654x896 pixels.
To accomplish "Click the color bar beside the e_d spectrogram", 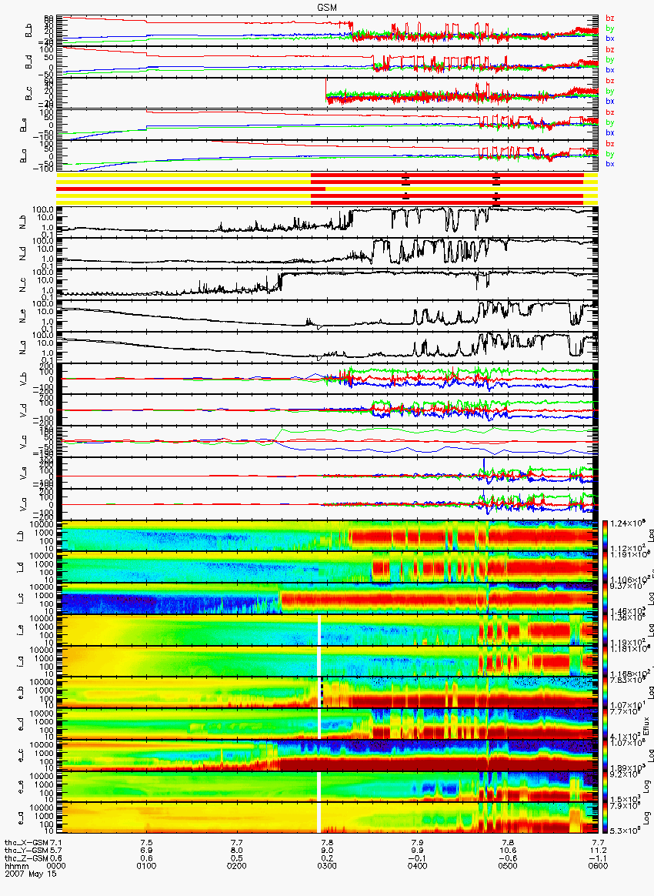I will [x=606, y=724].
